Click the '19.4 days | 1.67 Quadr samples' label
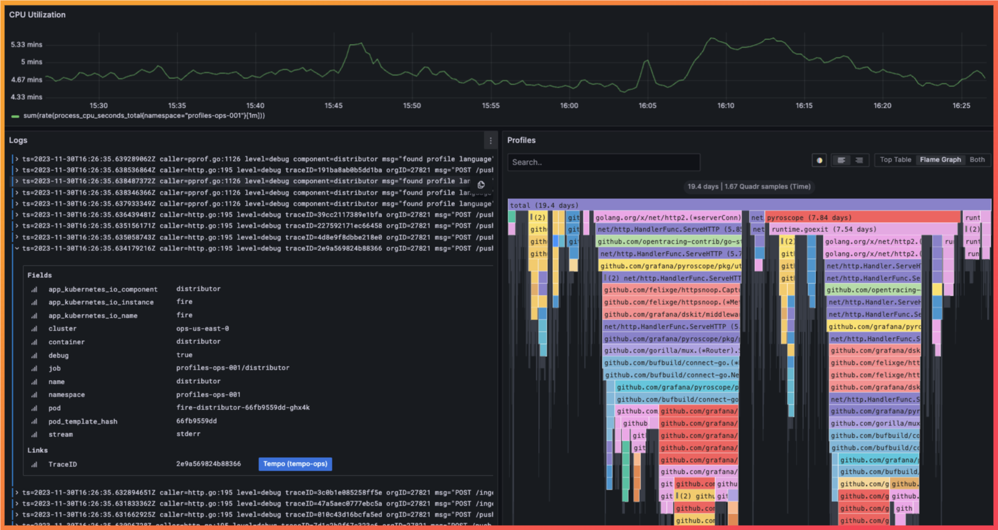The height and width of the screenshot is (530, 998). (x=749, y=187)
